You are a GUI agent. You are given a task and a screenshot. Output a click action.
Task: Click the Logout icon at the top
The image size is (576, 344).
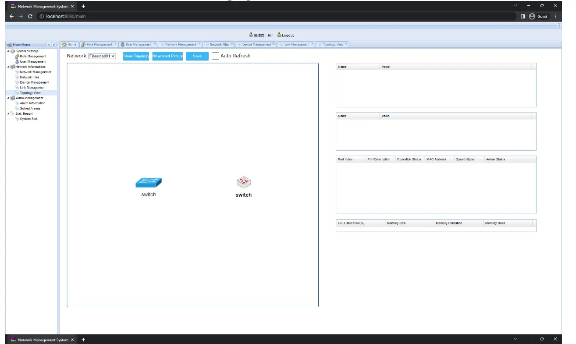click(x=279, y=35)
